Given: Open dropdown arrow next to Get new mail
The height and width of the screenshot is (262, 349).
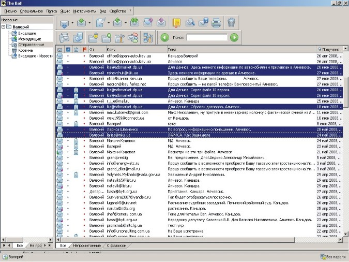Looking at the screenshot, I should point(72,23).
